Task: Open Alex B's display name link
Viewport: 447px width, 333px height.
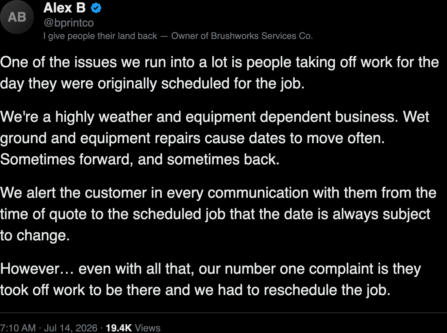Action: [64, 8]
